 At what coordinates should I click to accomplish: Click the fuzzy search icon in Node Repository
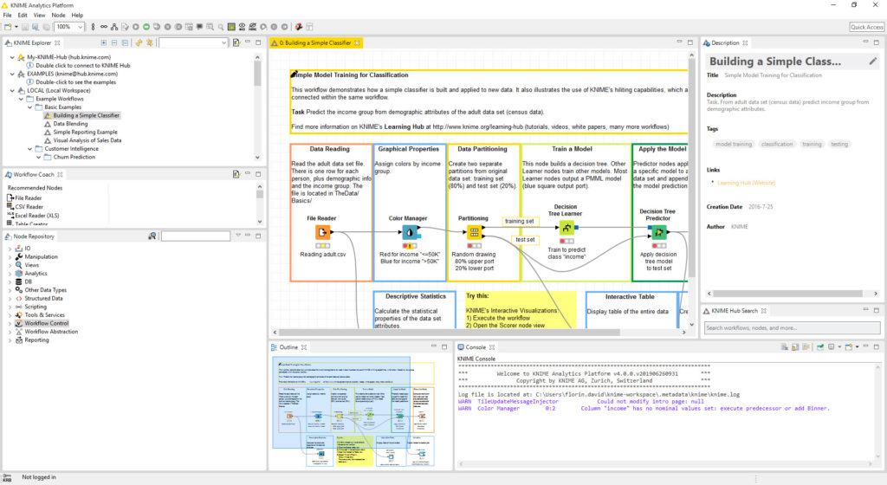click(152, 236)
